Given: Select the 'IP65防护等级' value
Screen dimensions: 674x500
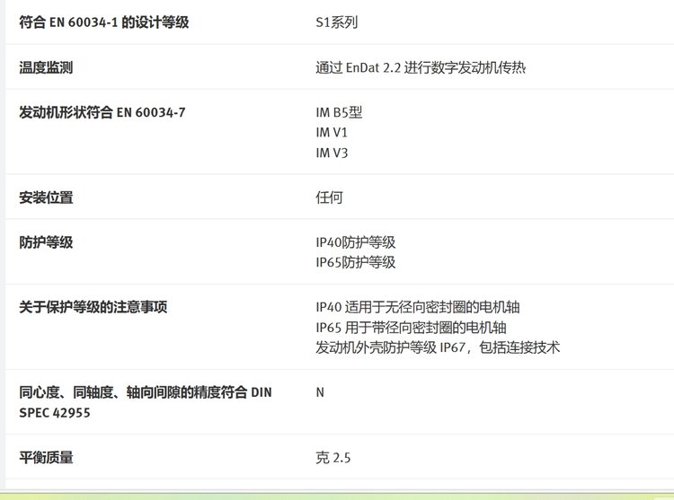Looking at the screenshot, I should (x=356, y=262).
